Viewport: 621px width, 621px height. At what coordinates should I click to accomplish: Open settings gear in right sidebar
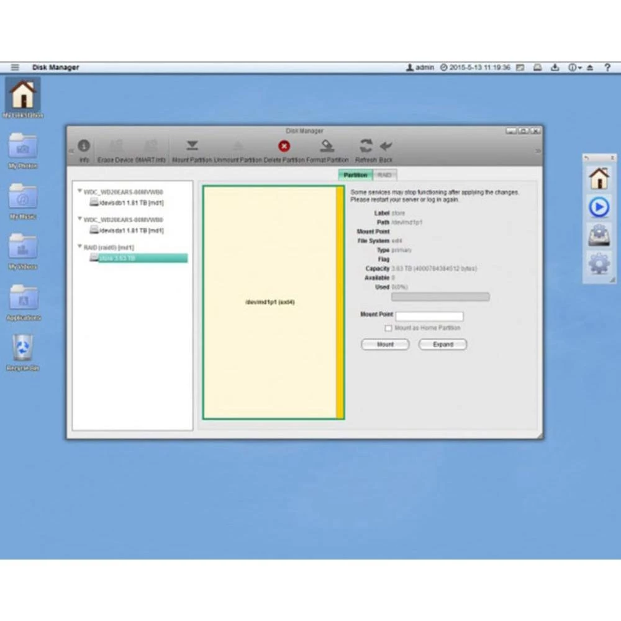click(x=599, y=263)
